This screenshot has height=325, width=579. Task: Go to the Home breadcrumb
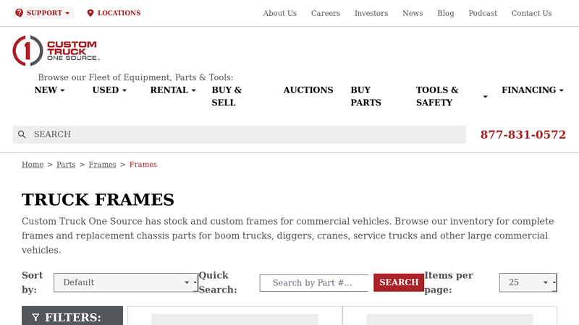tap(33, 165)
